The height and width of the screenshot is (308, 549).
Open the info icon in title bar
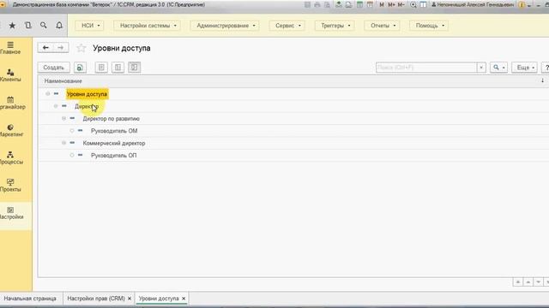(x=522, y=5)
